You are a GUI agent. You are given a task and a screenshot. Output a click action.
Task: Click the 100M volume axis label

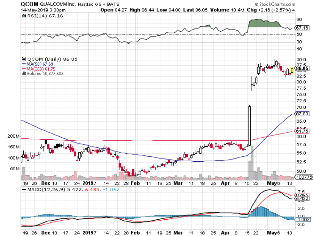click(13, 158)
